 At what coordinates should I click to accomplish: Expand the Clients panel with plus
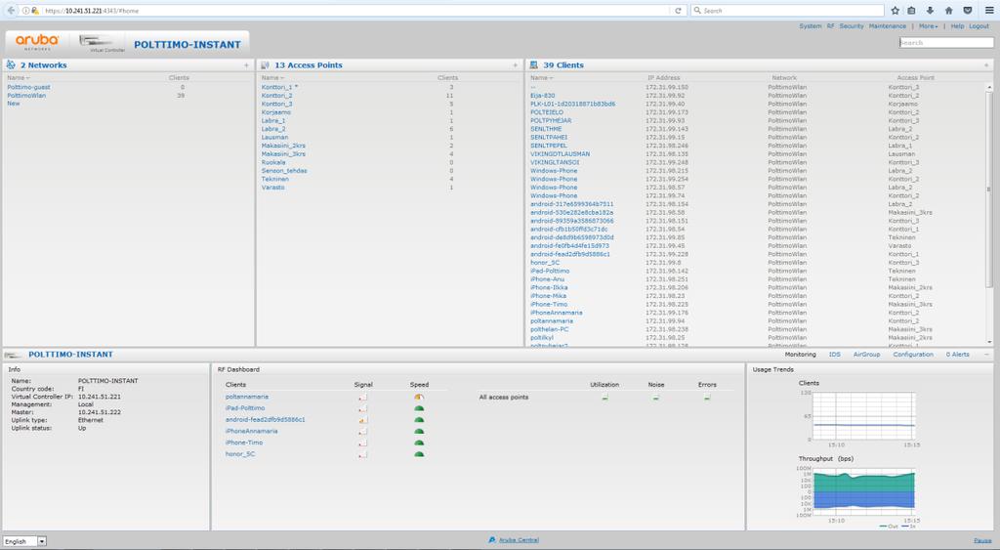point(986,65)
